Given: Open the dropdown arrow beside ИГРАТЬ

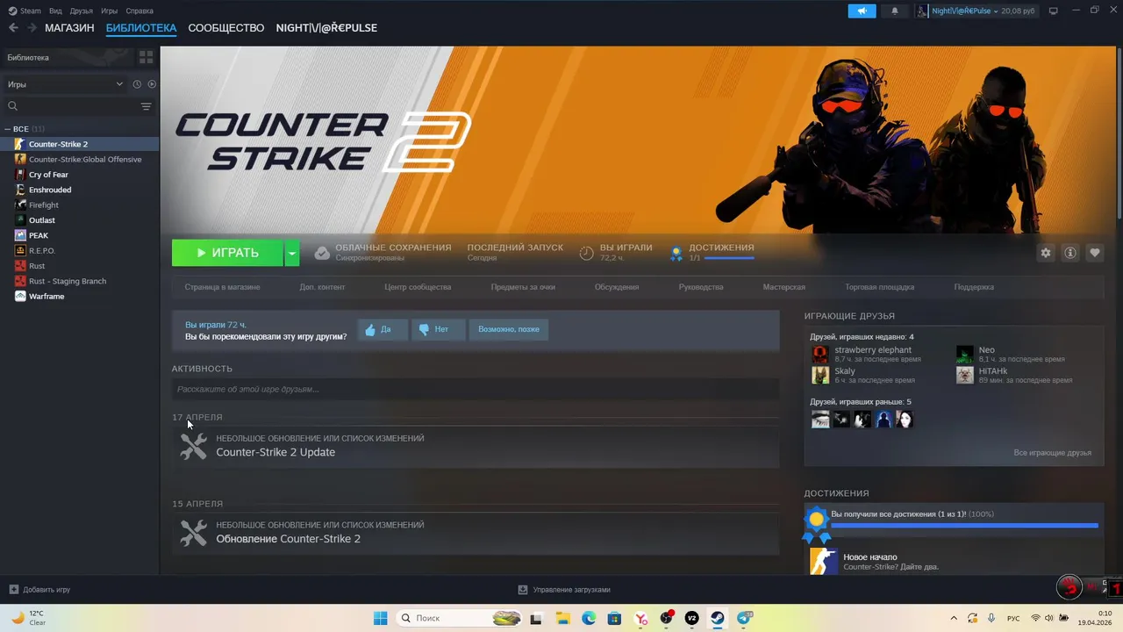Looking at the screenshot, I should pyautogui.click(x=292, y=253).
